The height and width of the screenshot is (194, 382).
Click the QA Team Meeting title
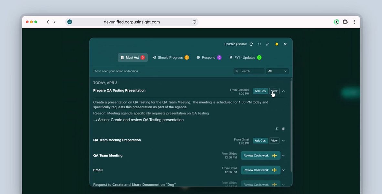pos(108,156)
